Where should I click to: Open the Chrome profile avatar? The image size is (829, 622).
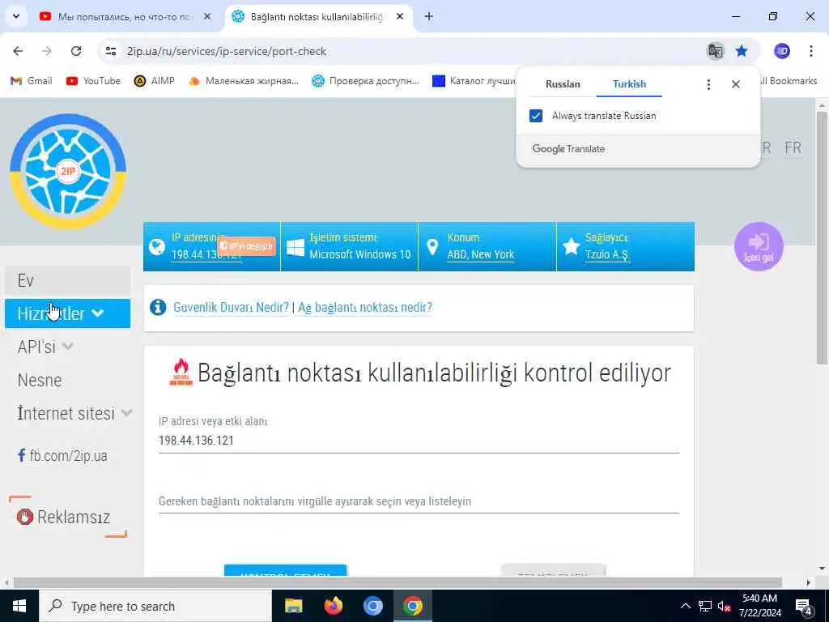click(782, 51)
